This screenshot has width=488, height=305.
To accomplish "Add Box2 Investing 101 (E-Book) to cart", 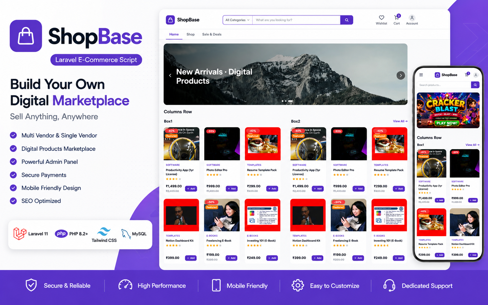I will pos(399,258).
